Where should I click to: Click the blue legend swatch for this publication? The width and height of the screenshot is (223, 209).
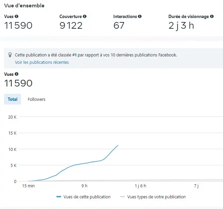(59, 197)
